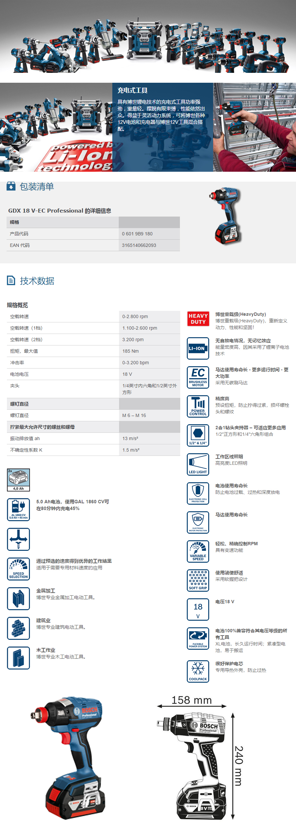This screenshot has width=296, height=833.
Task: Select the EC Brushless Motor icon
Action: [198, 377]
